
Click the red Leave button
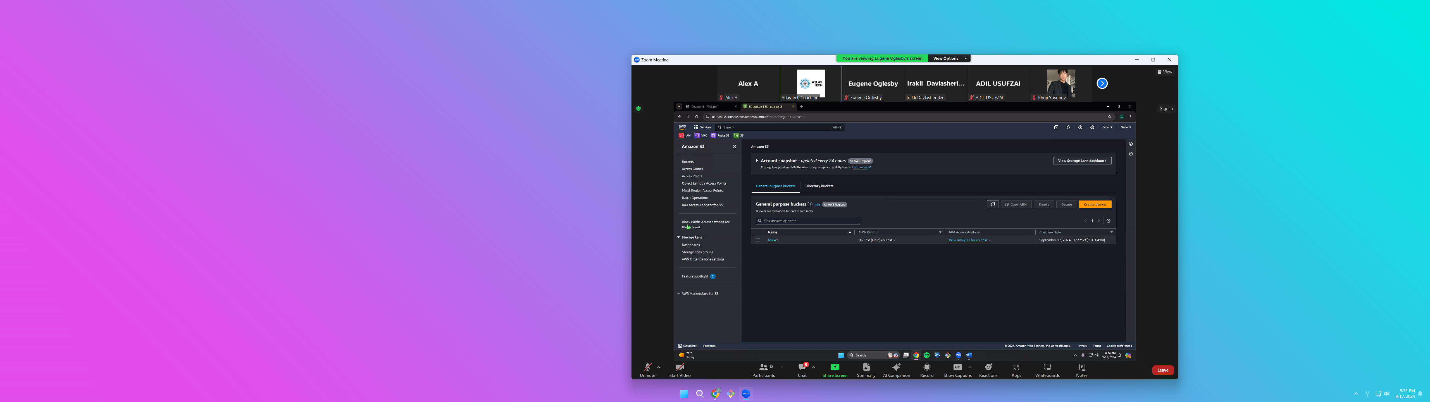coord(1162,370)
